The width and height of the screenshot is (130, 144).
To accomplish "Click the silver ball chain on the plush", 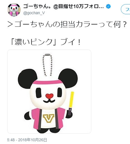I will 47,65.
